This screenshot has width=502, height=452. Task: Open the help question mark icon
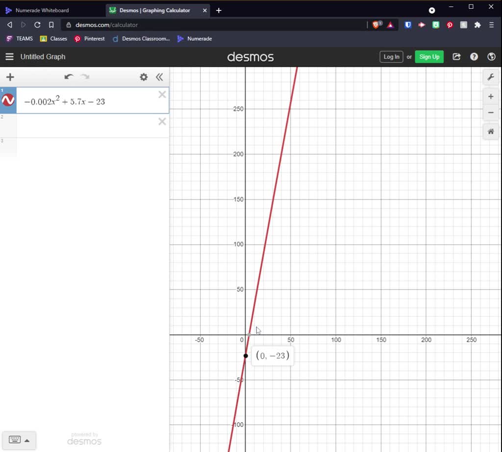(x=474, y=56)
